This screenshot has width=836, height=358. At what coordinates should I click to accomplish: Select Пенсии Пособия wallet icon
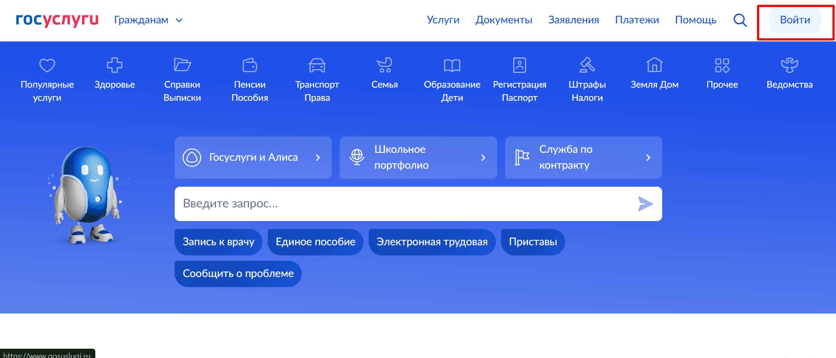[x=250, y=65]
